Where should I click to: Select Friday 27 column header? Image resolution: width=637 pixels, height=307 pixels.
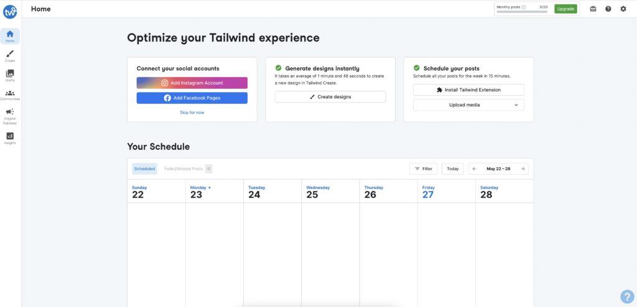(447, 191)
